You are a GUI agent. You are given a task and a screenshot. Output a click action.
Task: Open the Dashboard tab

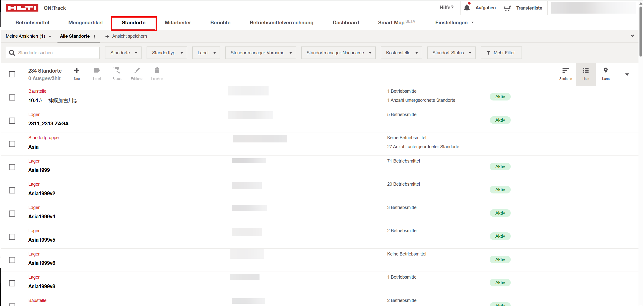point(346,23)
